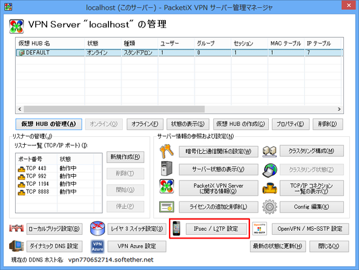The width and height of the screenshot is (359, 270).
Task: Click the VPN Azure icon
Action: [x=97, y=247]
